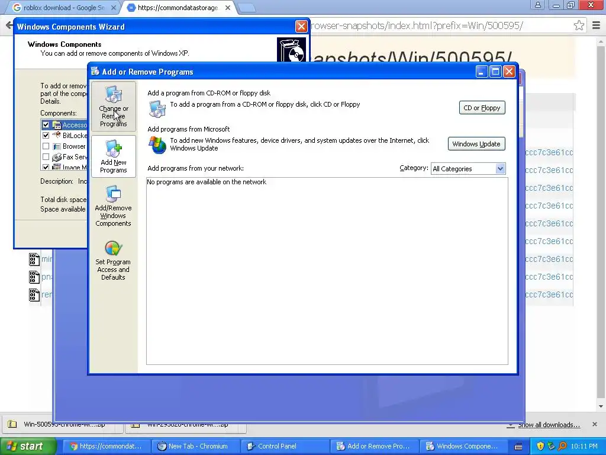Toggle the Image M component checkbox
606x455 pixels.
click(x=46, y=167)
